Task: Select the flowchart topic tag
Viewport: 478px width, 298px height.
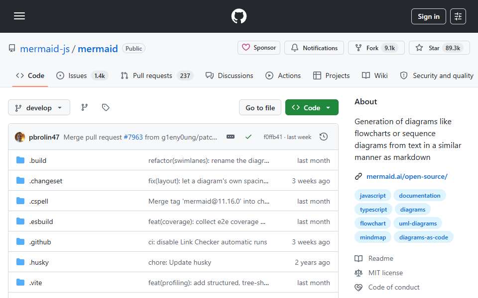Action: pos(372,223)
